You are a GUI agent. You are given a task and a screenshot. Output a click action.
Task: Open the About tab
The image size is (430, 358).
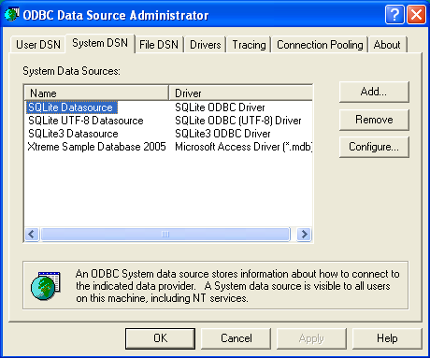[x=387, y=45]
